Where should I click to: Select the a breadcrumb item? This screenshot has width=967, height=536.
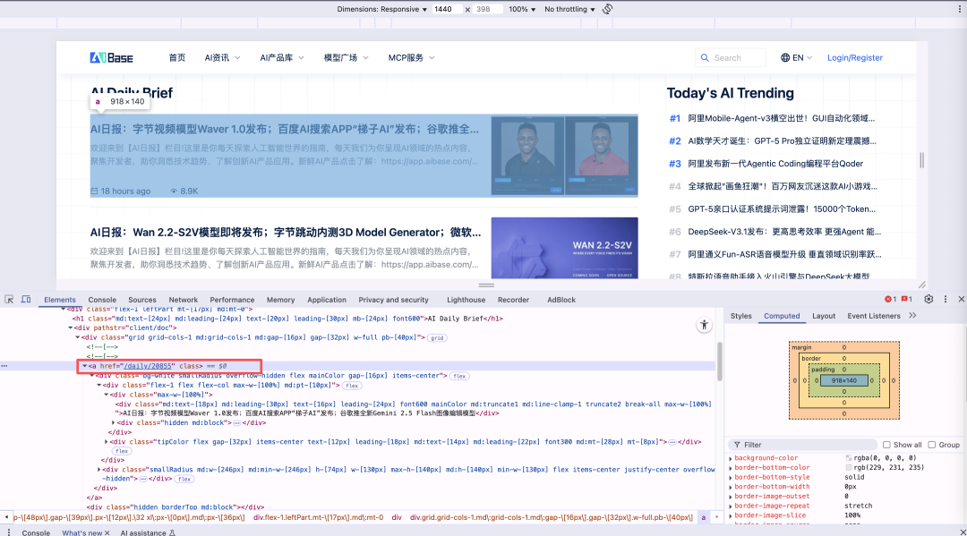[x=703, y=517]
